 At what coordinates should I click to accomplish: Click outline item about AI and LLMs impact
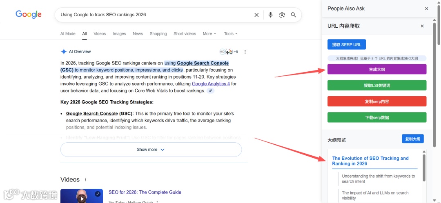pos(375,195)
